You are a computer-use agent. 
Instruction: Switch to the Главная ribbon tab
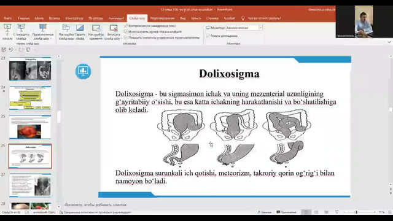click(x=23, y=18)
